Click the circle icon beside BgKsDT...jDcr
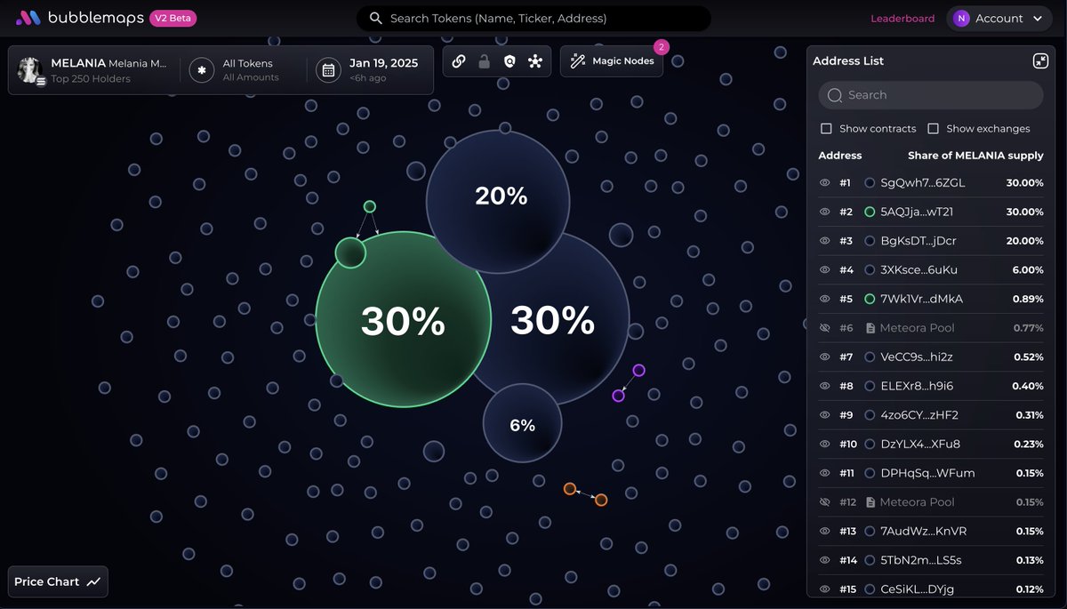This screenshot has width=1067, height=609. click(870, 241)
